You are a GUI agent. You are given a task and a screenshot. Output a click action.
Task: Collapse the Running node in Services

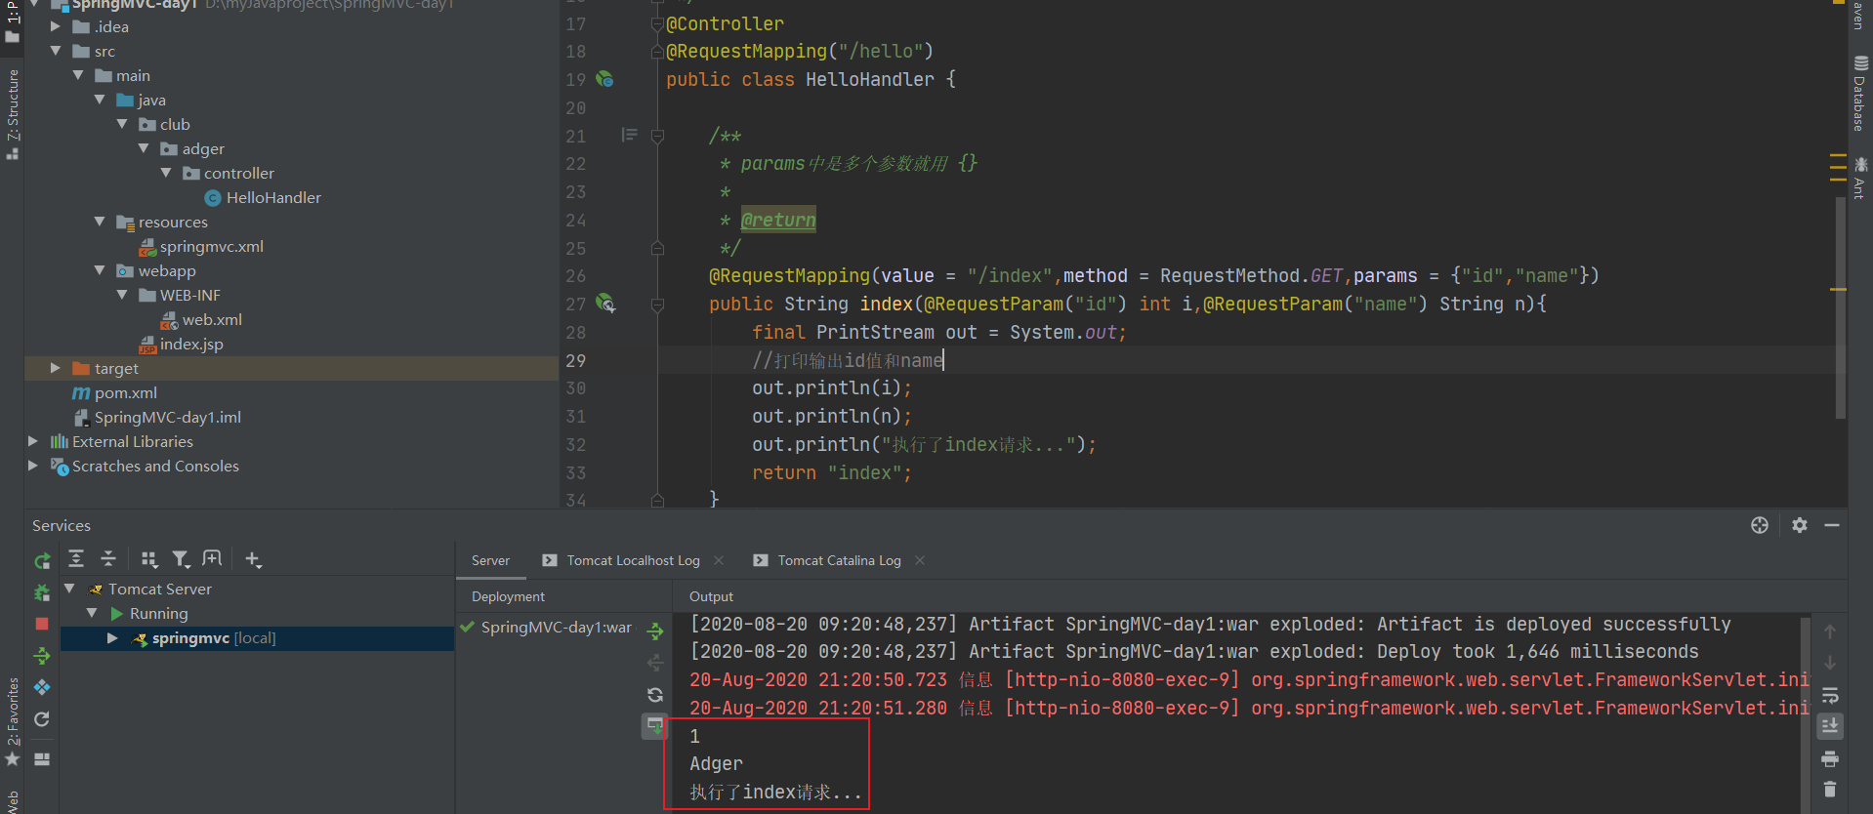pos(92,613)
